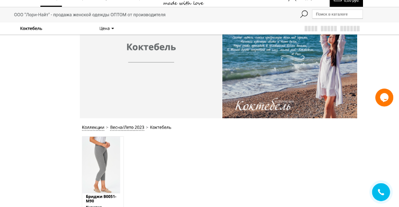This screenshot has width=399, height=207.
Task: Click the magnifying glass search icon
Action: tap(304, 14)
